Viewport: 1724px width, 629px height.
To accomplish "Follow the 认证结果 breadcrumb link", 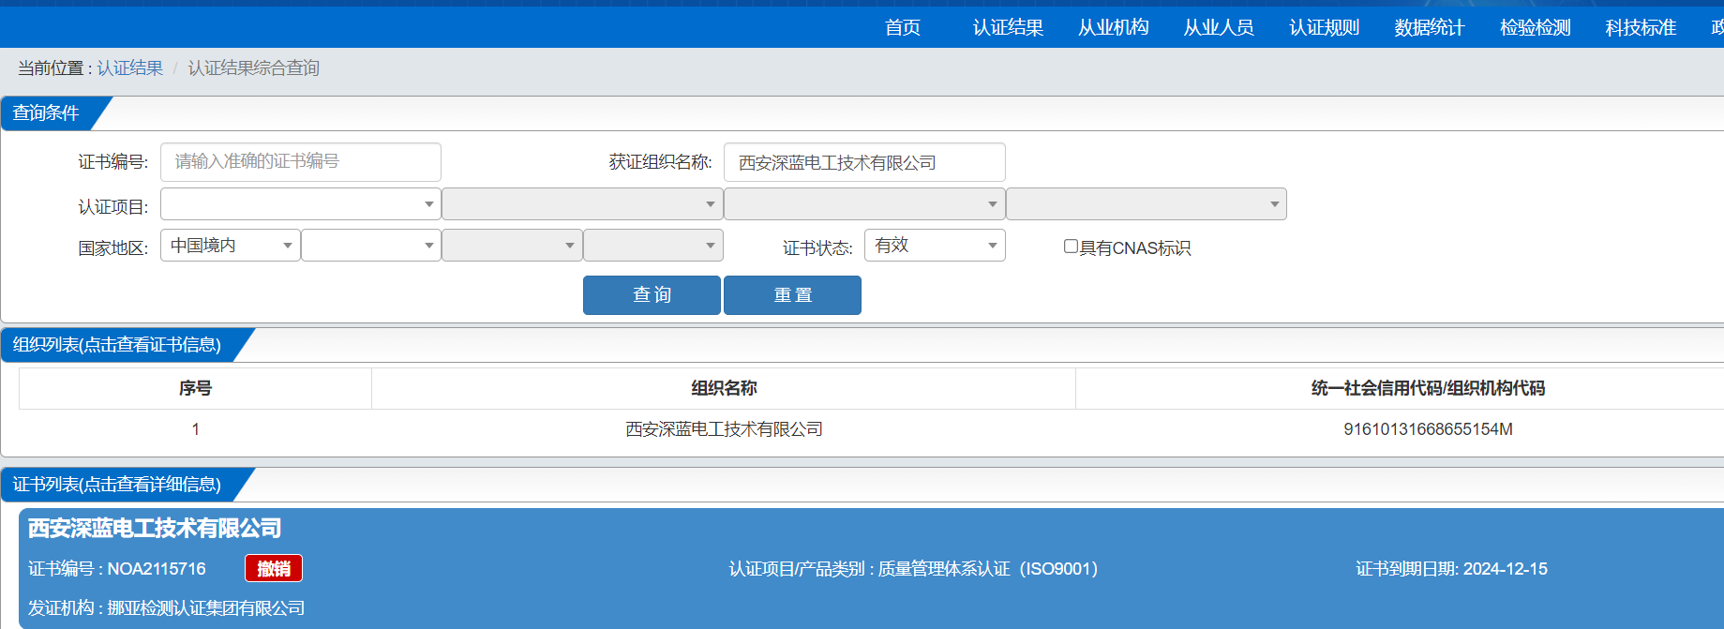I will pos(129,67).
